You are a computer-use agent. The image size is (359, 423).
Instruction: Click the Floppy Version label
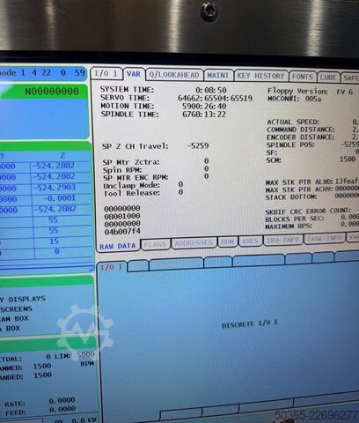[x=297, y=91]
